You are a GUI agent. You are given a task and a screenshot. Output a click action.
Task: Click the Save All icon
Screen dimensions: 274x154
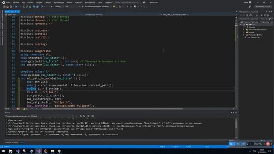[37, 7]
